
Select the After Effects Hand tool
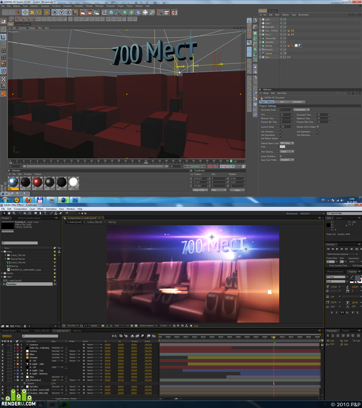pyautogui.click(x=9, y=213)
